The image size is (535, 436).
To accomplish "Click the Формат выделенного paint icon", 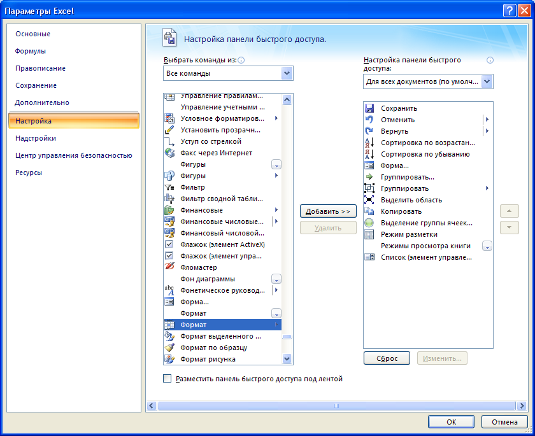I will tap(169, 336).
